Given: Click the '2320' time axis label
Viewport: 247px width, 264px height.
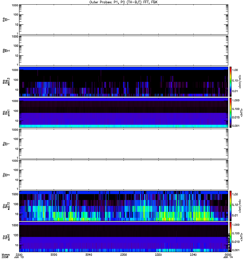Looking at the screenshot, I should (158, 254).
